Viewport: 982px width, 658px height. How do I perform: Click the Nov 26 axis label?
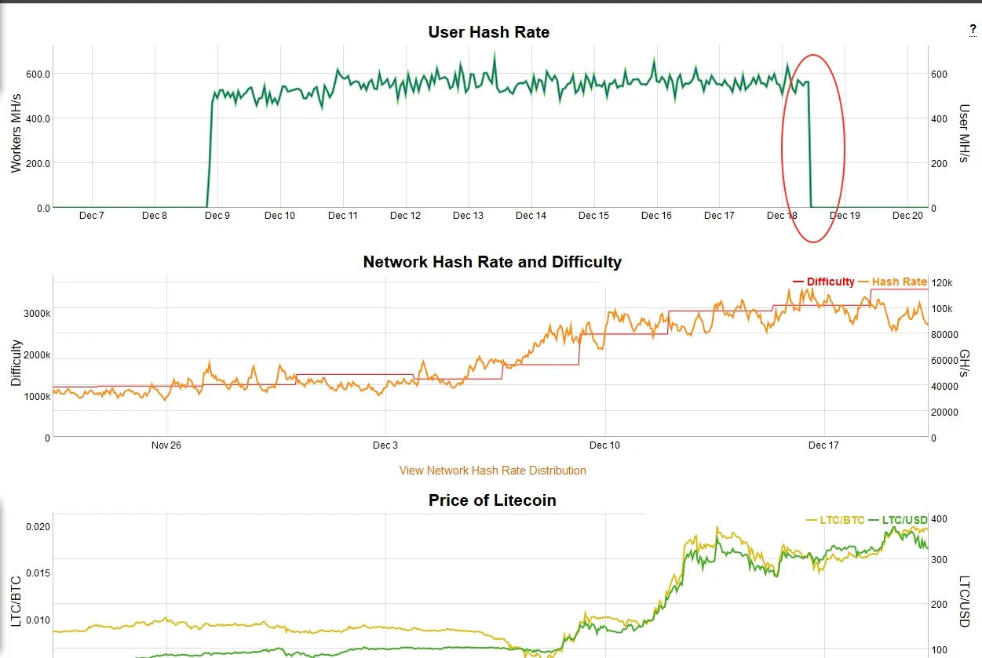coord(166,445)
